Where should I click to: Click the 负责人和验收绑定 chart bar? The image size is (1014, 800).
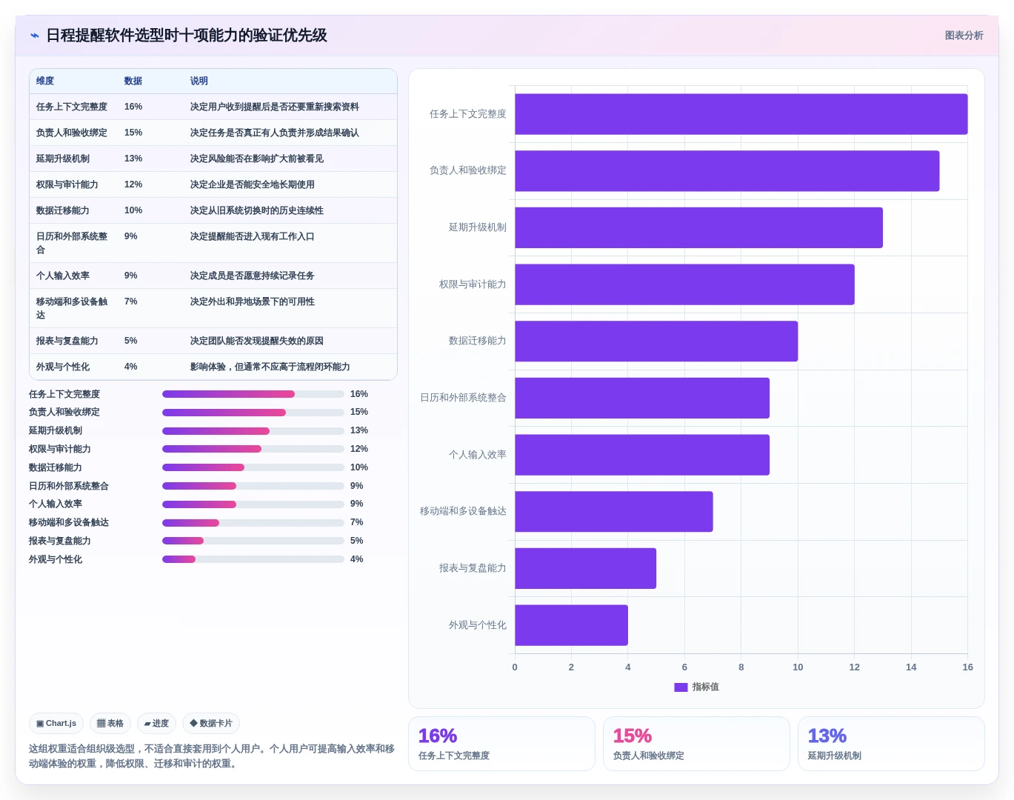click(x=727, y=171)
